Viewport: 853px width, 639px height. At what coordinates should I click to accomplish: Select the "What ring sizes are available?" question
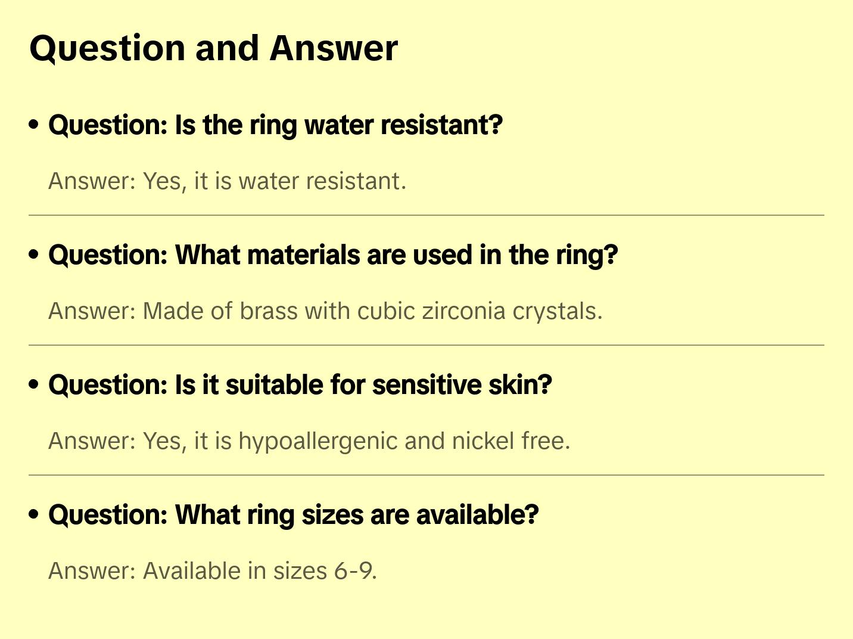click(294, 515)
